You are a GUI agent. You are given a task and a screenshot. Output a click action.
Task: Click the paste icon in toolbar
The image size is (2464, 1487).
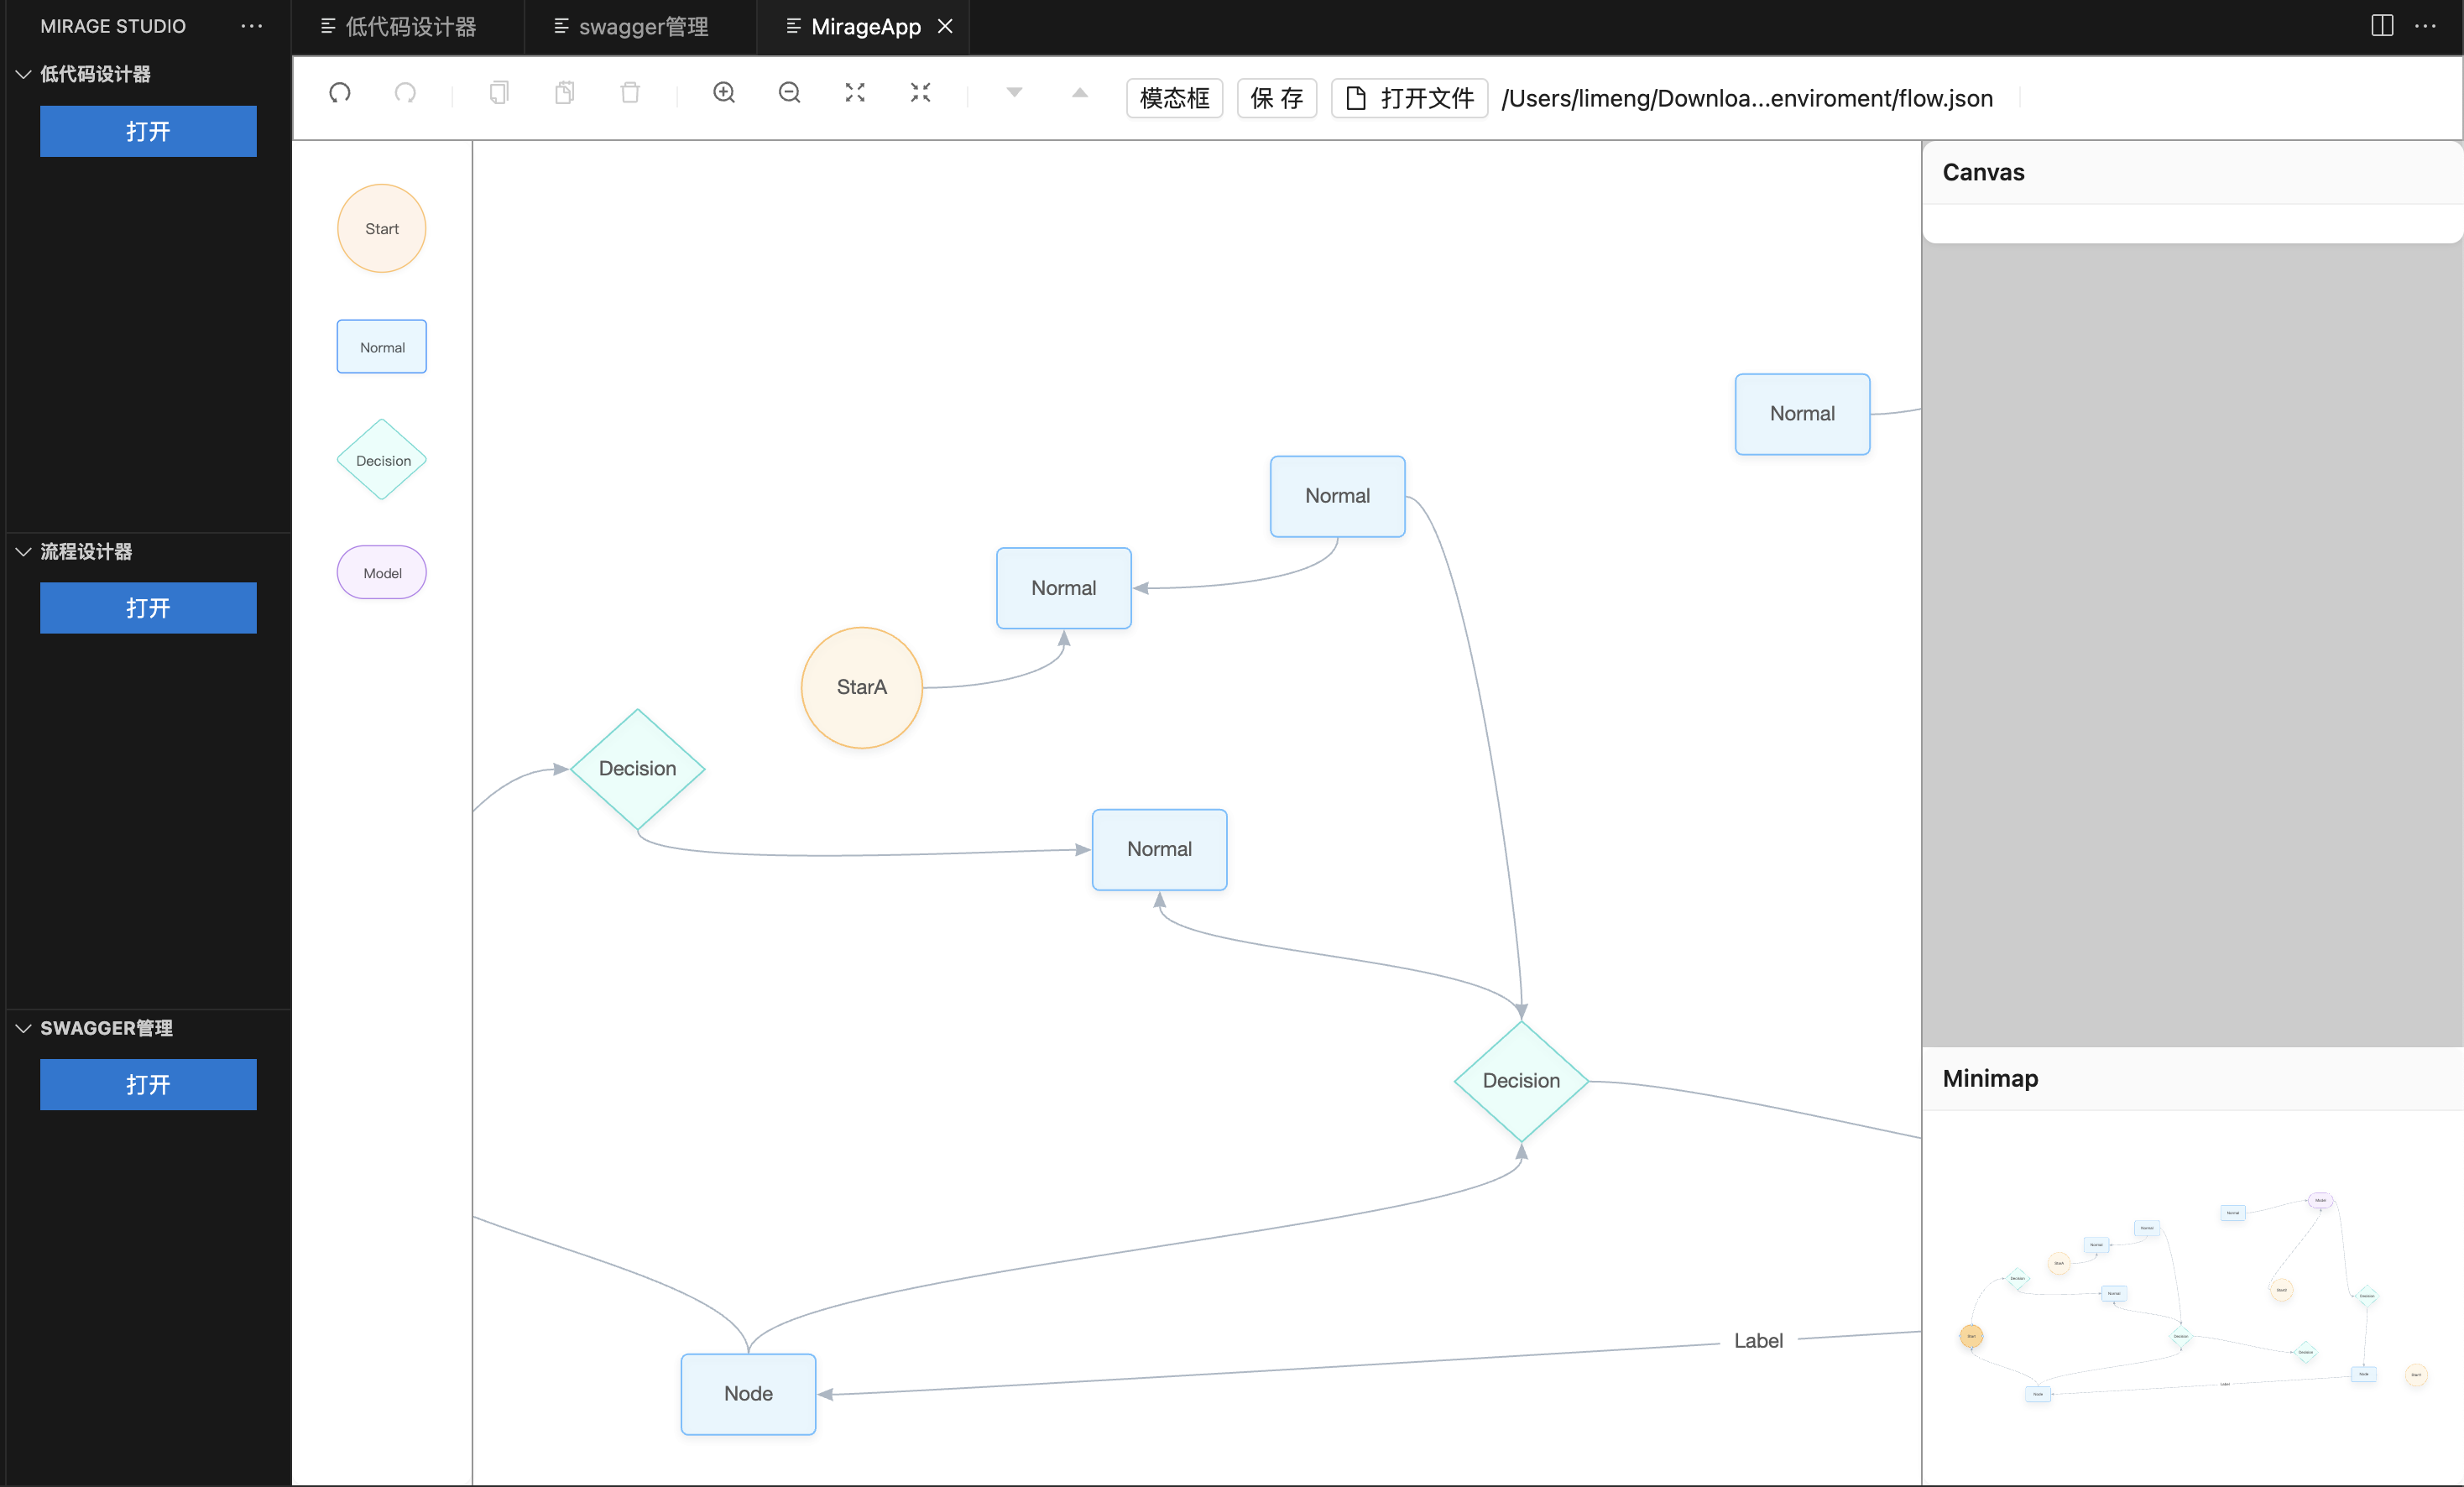click(x=564, y=93)
